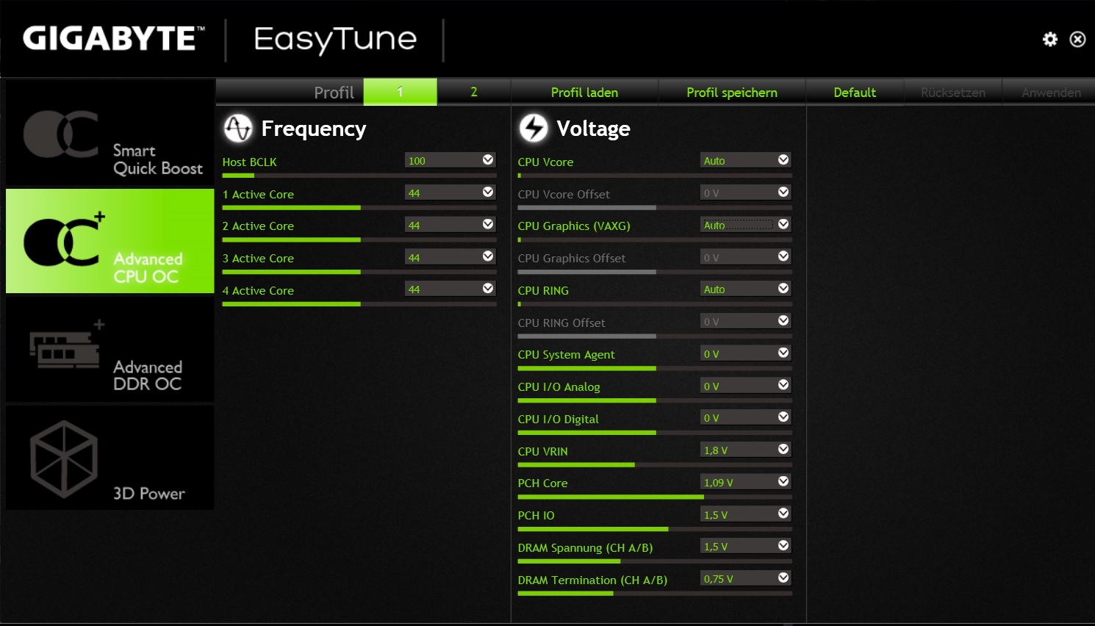Close EasyTune with the X icon
The height and width of the screenshot is (626, 1095).
click(1077, 39)
